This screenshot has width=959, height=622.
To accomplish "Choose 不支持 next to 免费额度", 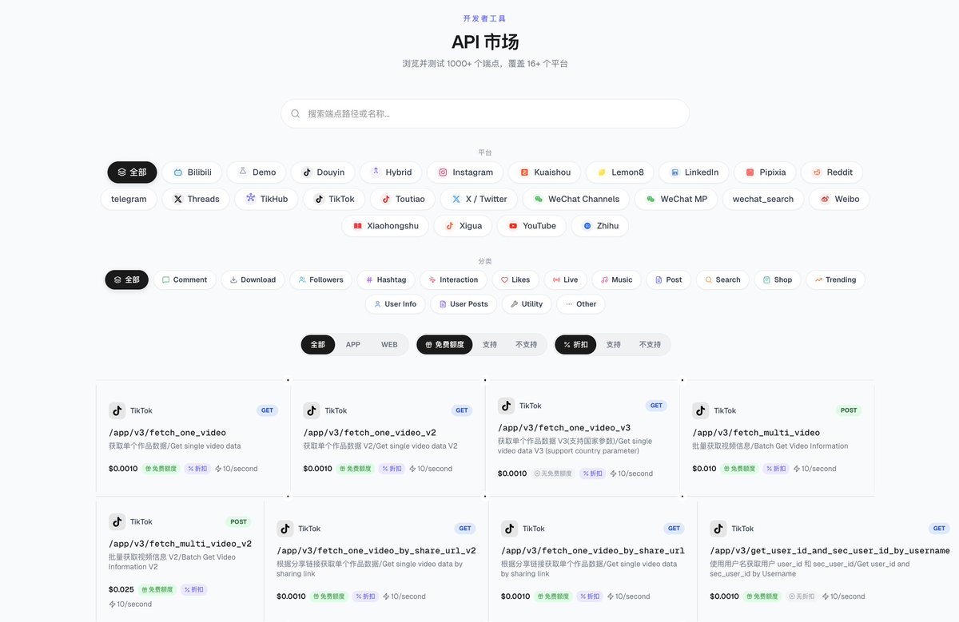I will [x=526, y=344].
